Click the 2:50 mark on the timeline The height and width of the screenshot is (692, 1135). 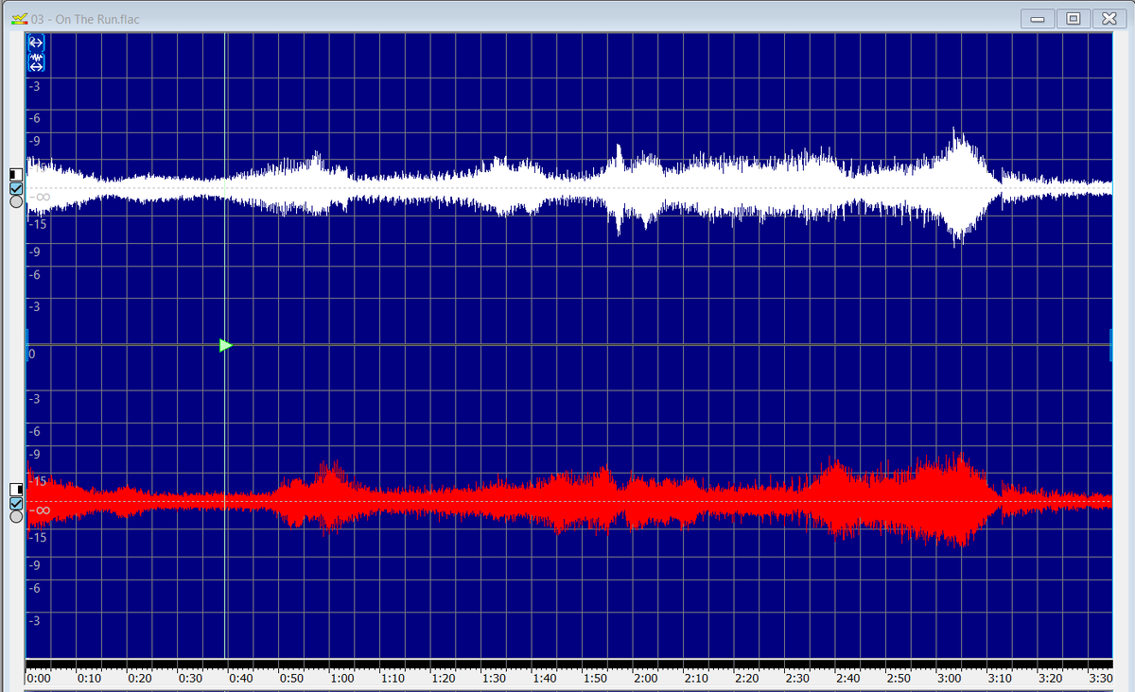[898, 678]
